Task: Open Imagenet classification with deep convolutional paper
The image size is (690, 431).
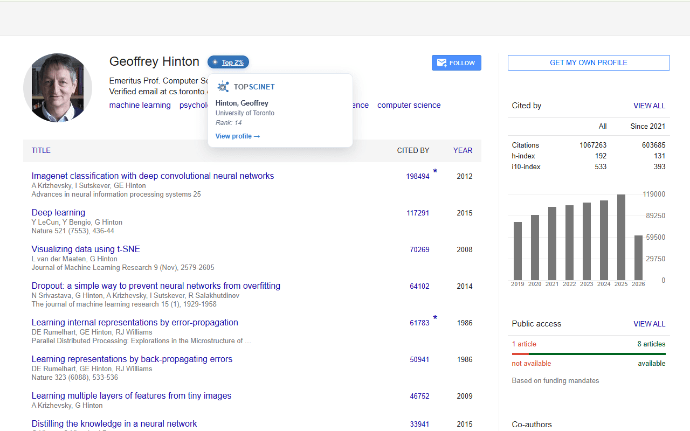Action: 153,176
